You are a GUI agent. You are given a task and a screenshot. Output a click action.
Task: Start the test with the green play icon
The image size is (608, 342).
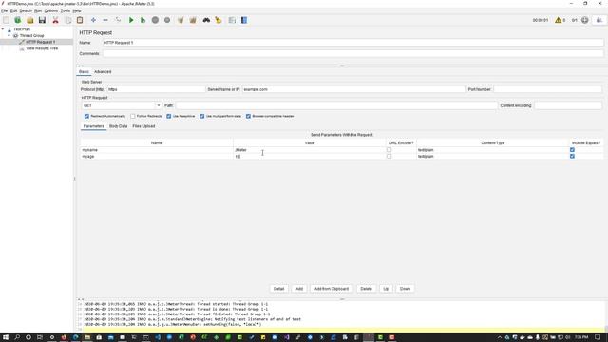point(131,20)
